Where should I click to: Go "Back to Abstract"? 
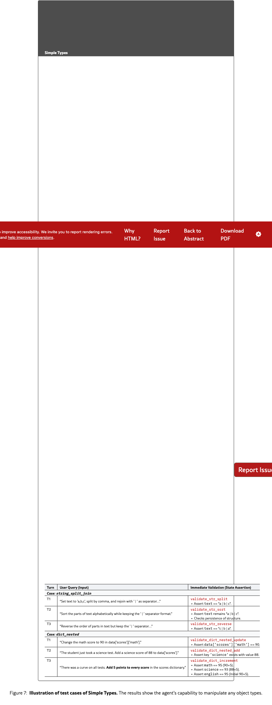coord(194,235)
